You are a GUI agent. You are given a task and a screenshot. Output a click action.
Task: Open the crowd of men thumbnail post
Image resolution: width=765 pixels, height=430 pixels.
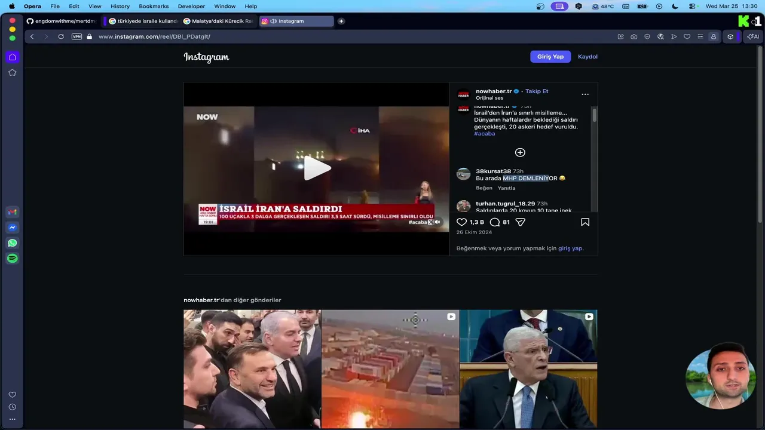252,368
